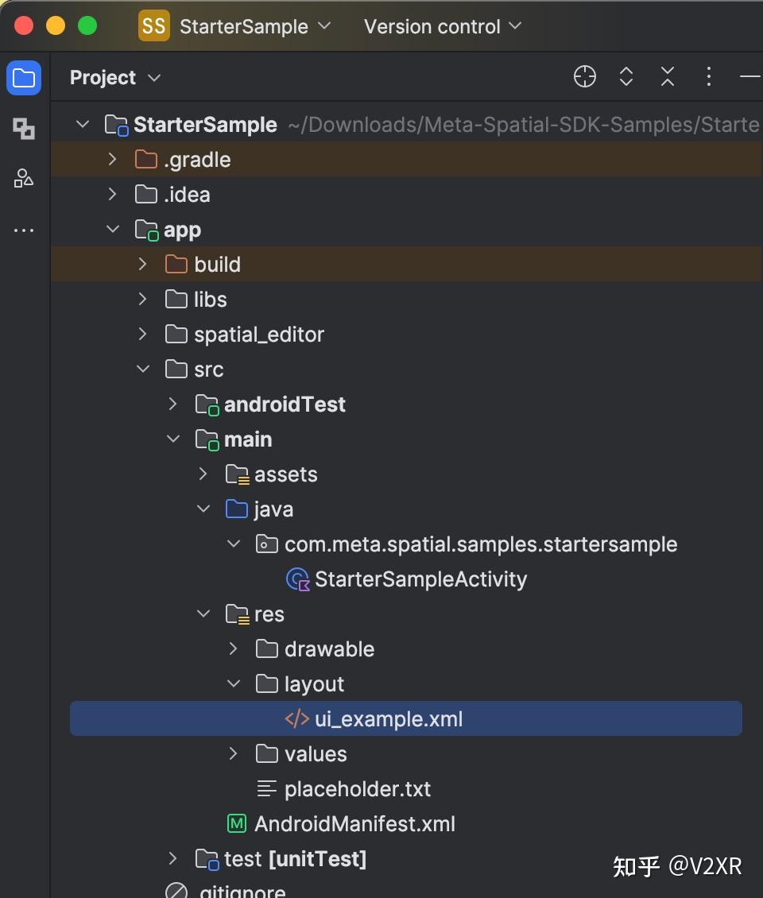Click the green full-screen window button
Viewport: 763px width, 898px height.
tap(87, 25)
